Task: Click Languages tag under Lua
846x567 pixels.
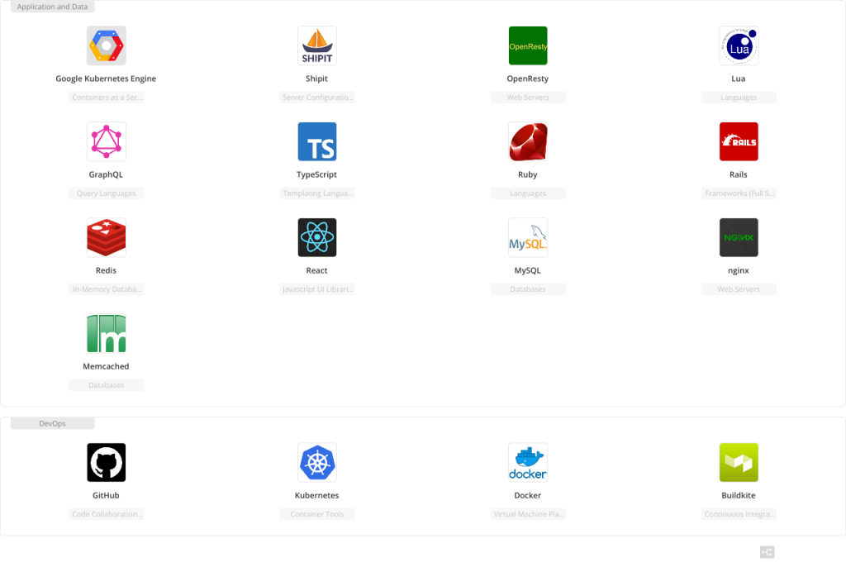Action: tap(739, 98)
